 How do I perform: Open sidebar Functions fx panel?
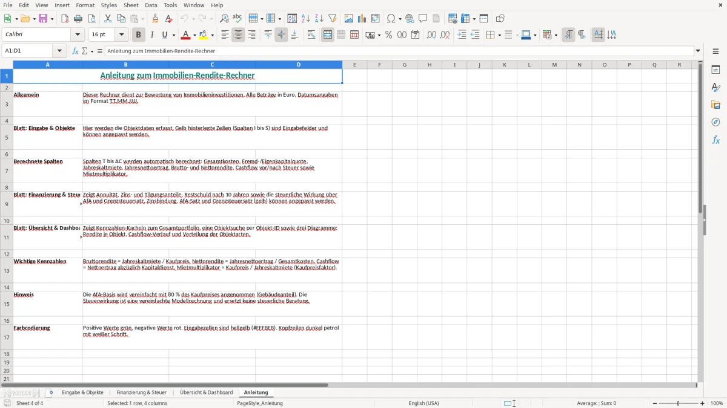coord(715,140)
